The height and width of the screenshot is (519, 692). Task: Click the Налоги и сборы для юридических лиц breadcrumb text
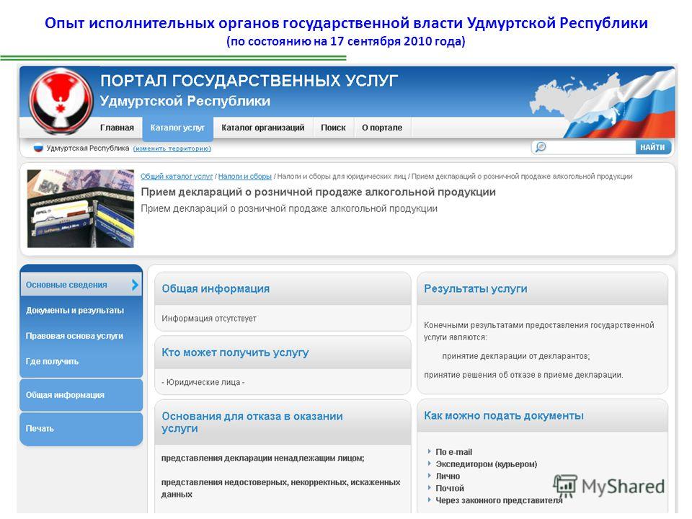click(x=342, y=177)
